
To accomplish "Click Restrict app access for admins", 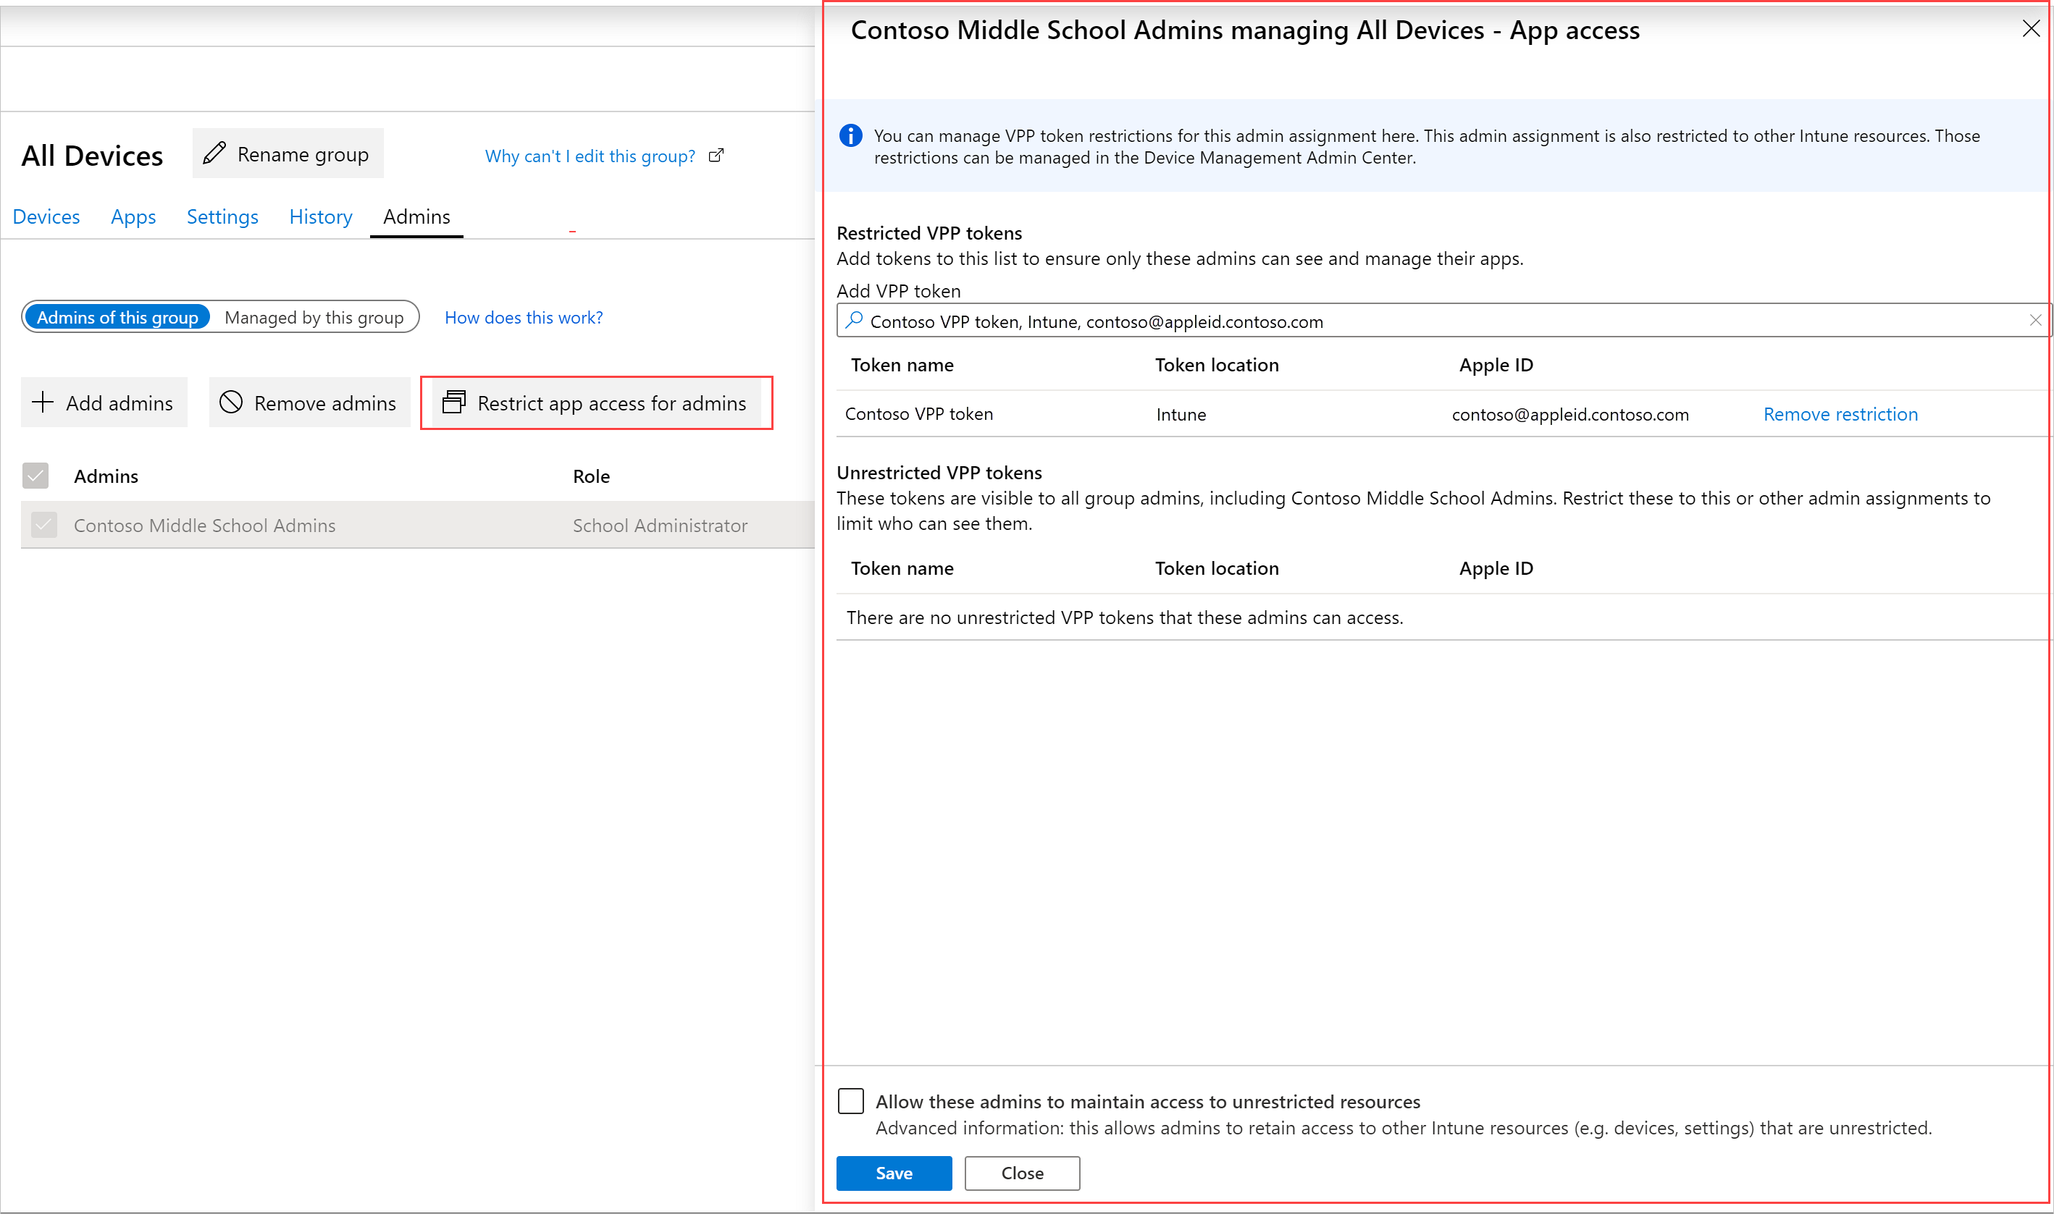I will point(597,402).
